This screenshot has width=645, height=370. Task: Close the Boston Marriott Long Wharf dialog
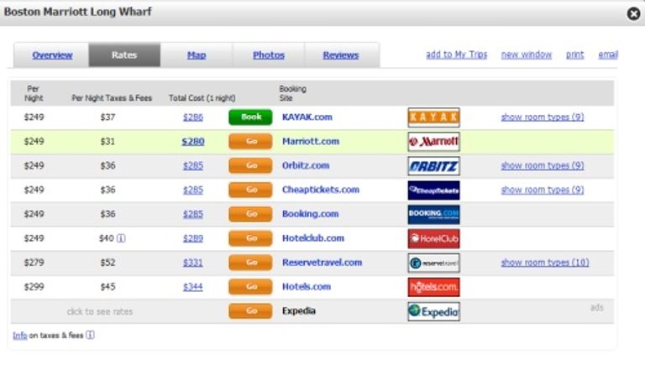[x=633, y=14]
